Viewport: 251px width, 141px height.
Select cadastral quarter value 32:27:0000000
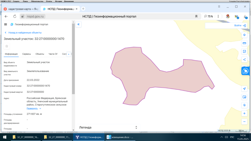coord(35,92)
